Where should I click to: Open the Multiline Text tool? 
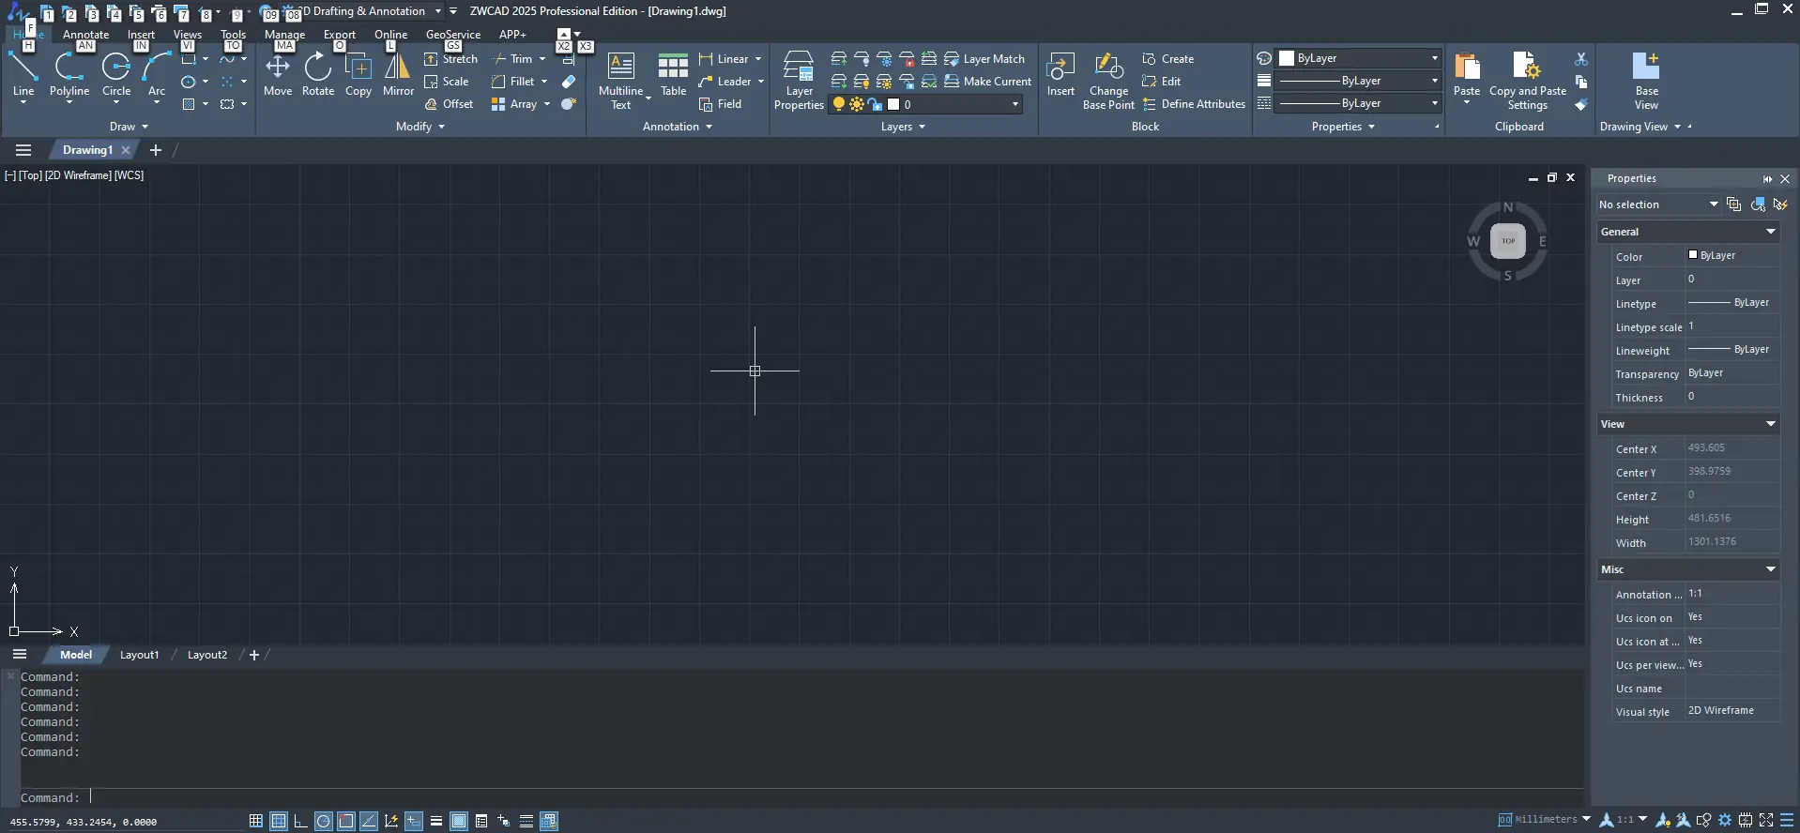621,81
